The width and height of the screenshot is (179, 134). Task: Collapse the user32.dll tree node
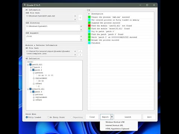tap(28, 64)
